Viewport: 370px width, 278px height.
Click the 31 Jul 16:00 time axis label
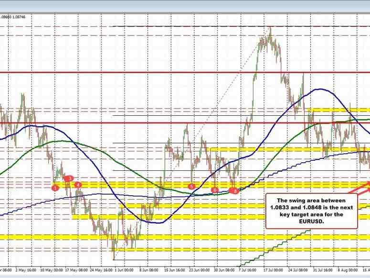323,270
